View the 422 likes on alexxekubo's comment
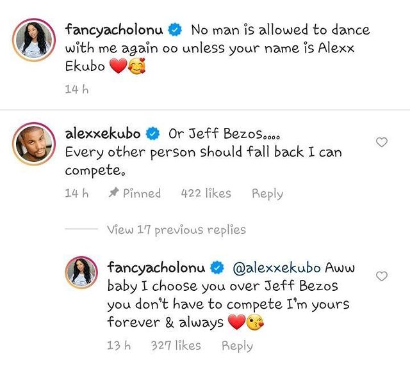The height and width of the screenshot is (372, 410). 206,193
